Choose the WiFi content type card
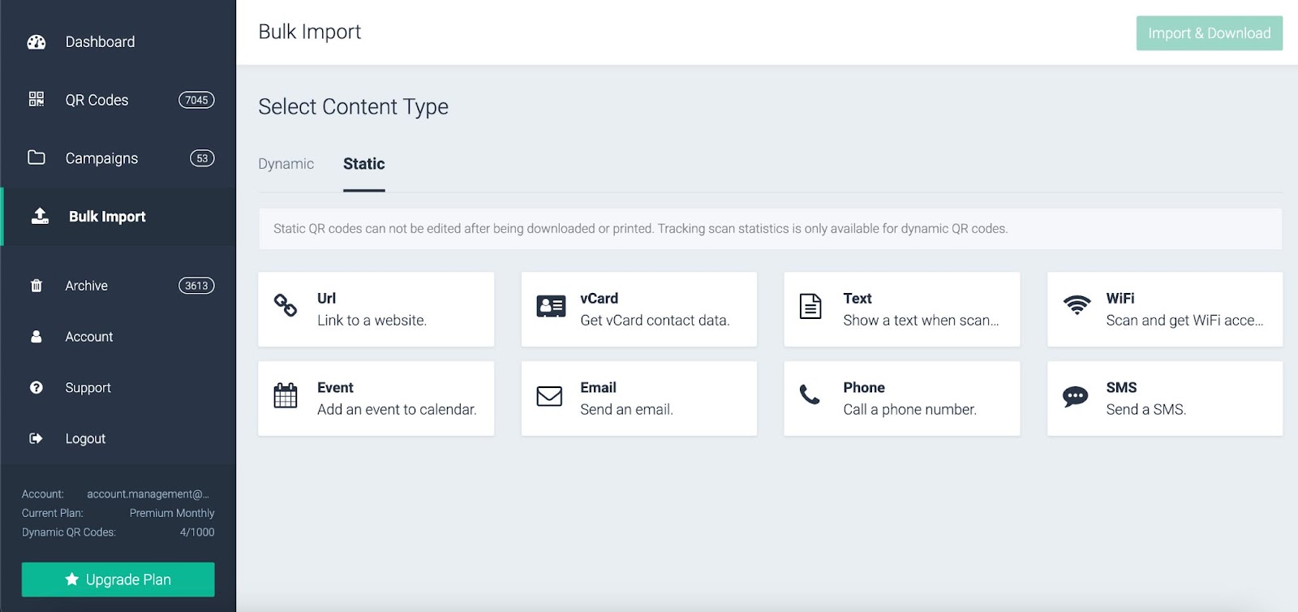Screen dimensions: 1298x612 [x=1165, y=309]
